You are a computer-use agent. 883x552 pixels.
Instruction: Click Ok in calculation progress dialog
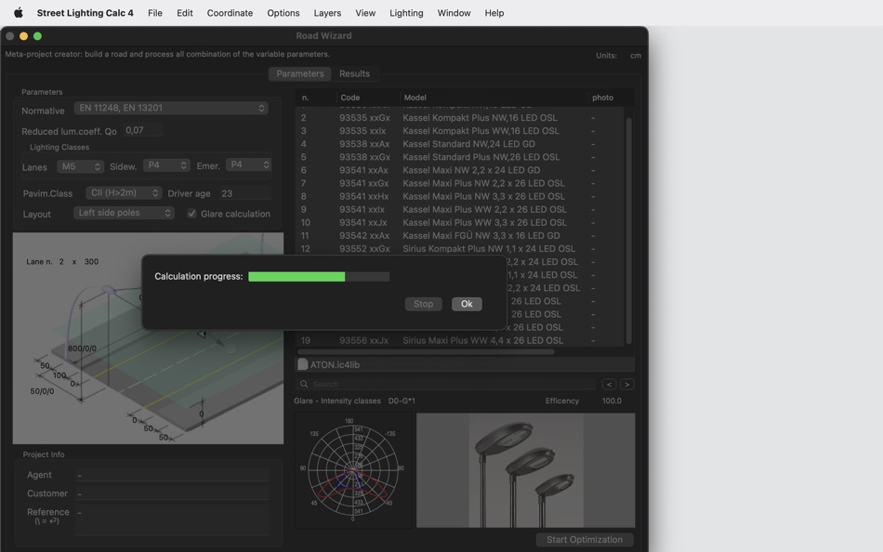pyautogui.click(x=467, y=304)
